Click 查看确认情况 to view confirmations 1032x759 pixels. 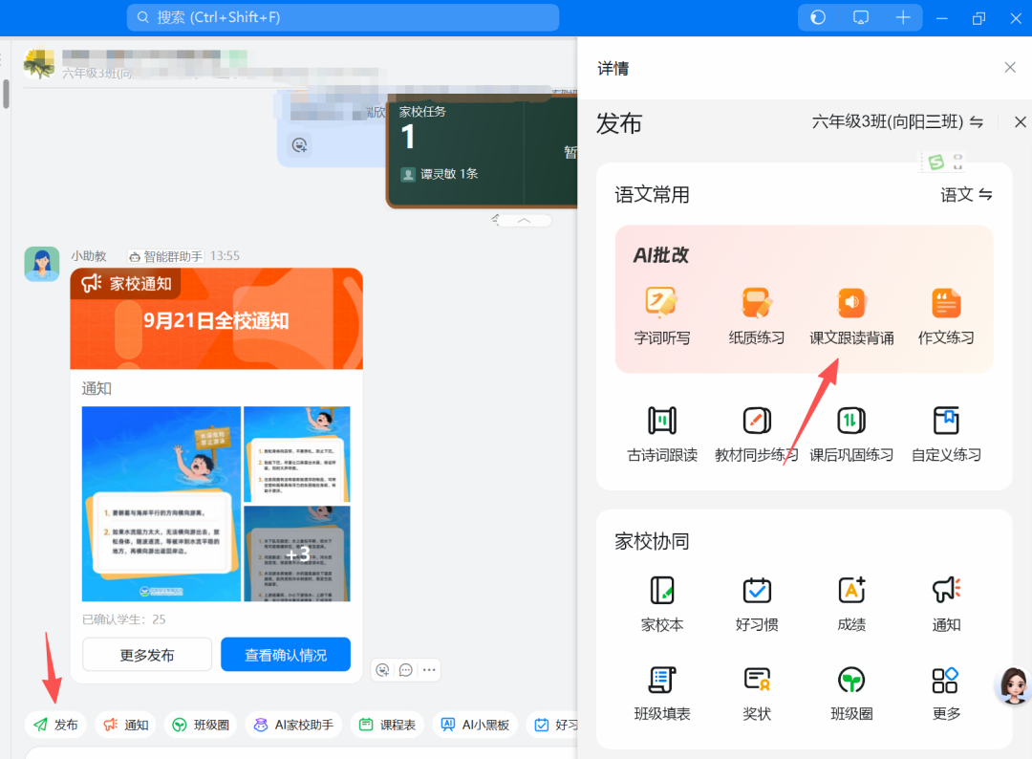pos(285,654)
